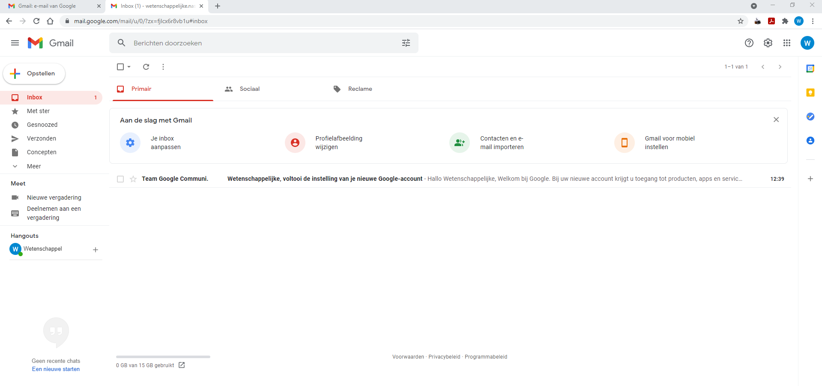Open Google Tasks side panel icon

810,117
